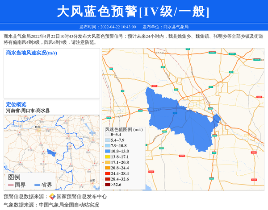Click the red 国界 legend line
This screenshot has width=268, height=210.
pos(11,185)
